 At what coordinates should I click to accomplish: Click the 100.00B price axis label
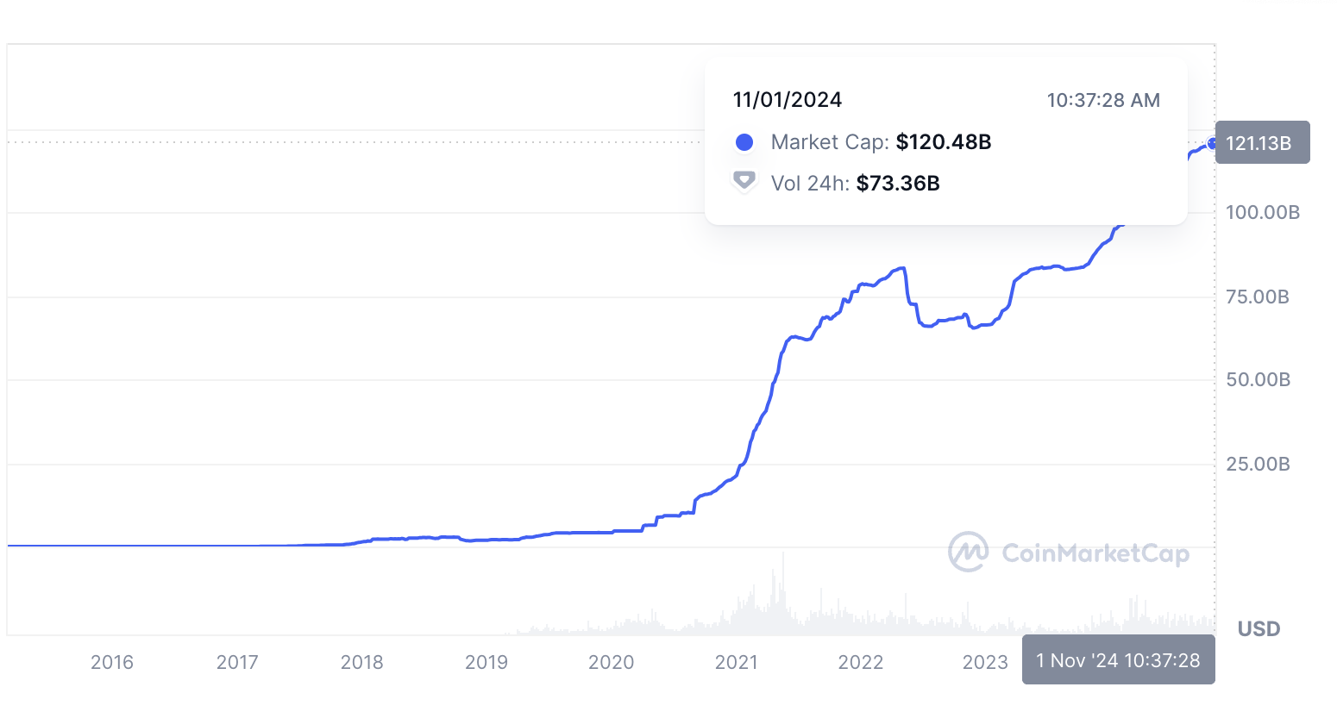pos(1262,212)
